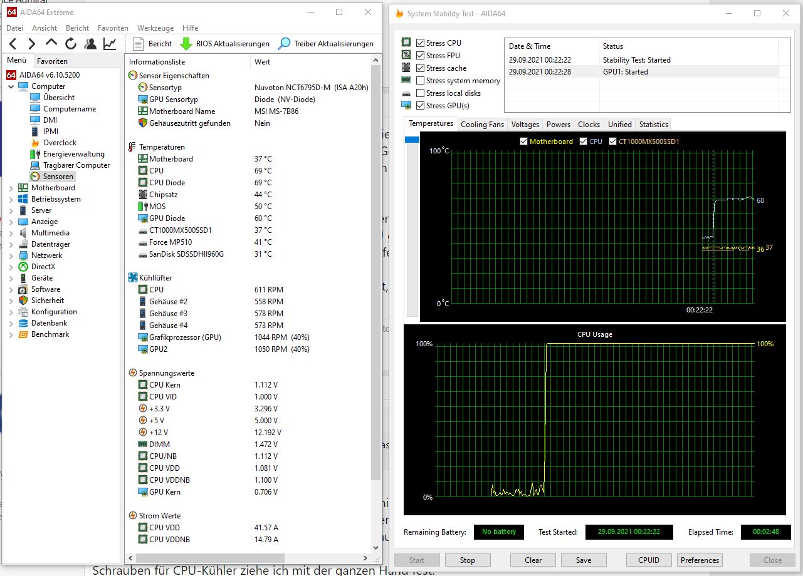Screen dimensions: 803x576
Task: Click the MOS green icon in temperatures
Action: [x=143, y=207]
